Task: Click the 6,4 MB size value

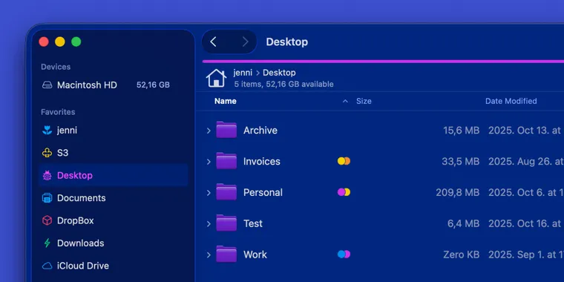Action: 463,223
